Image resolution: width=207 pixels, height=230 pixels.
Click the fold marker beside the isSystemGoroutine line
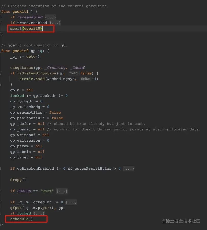click(x=1, y=73)
